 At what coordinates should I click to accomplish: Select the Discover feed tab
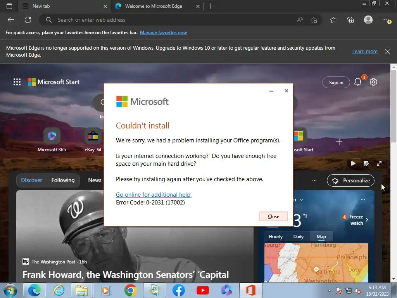pos(32,180)
